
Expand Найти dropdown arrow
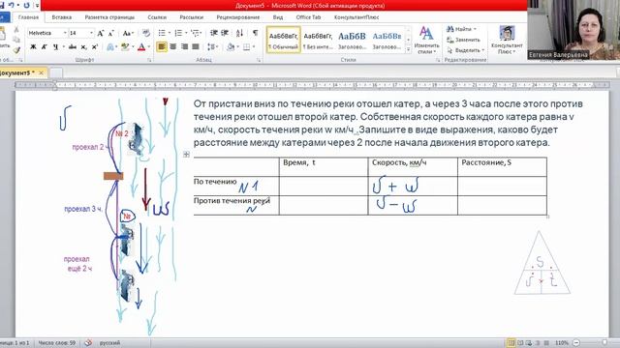(x=475, y=29)
